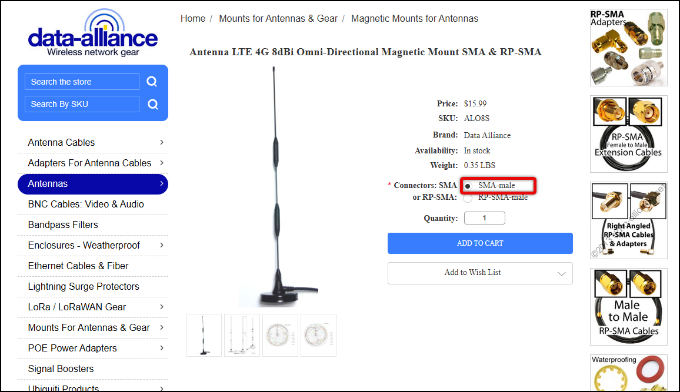
Task: Open the Bandpass Filters category
Action: coord(63,225)
